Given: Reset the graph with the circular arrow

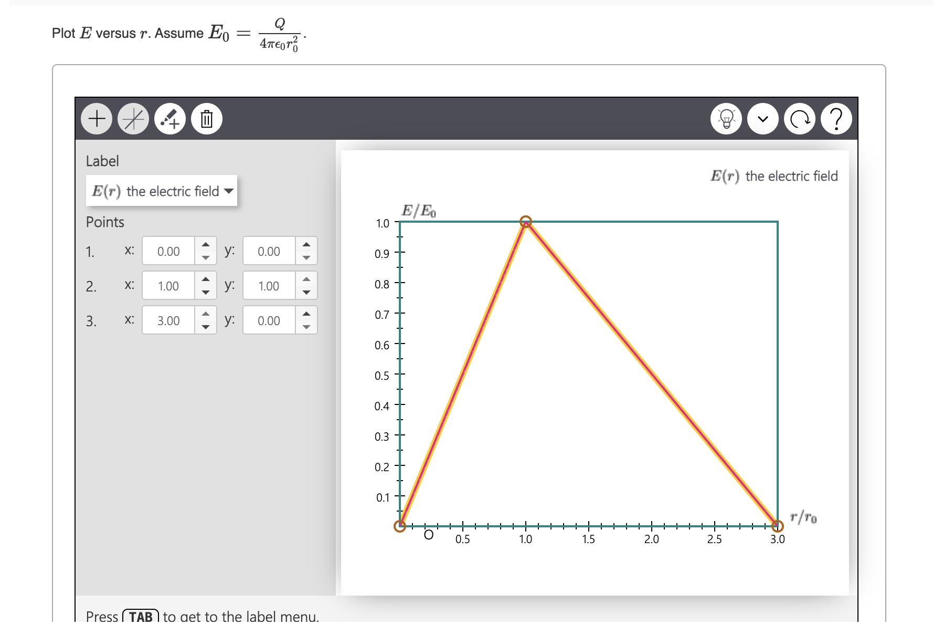Looking at the screenshot, I should tap(800, 119).
